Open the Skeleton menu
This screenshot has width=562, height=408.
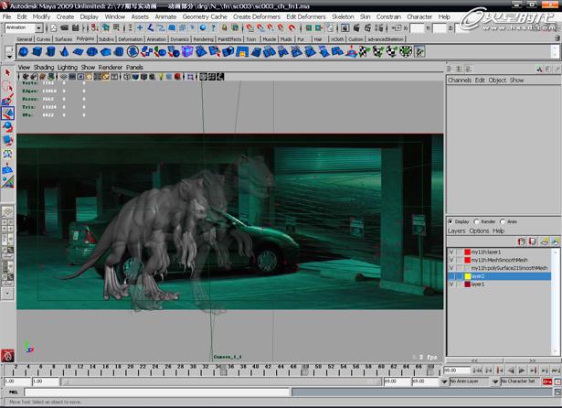[x=343, y=16]
